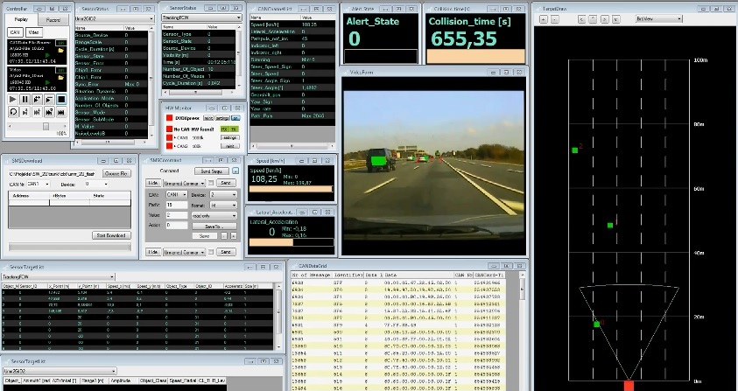This screenshot has height=391, width=738.
Task: Click the red ego vehicle marker at 0m
Action: click(x=629, y=386)
